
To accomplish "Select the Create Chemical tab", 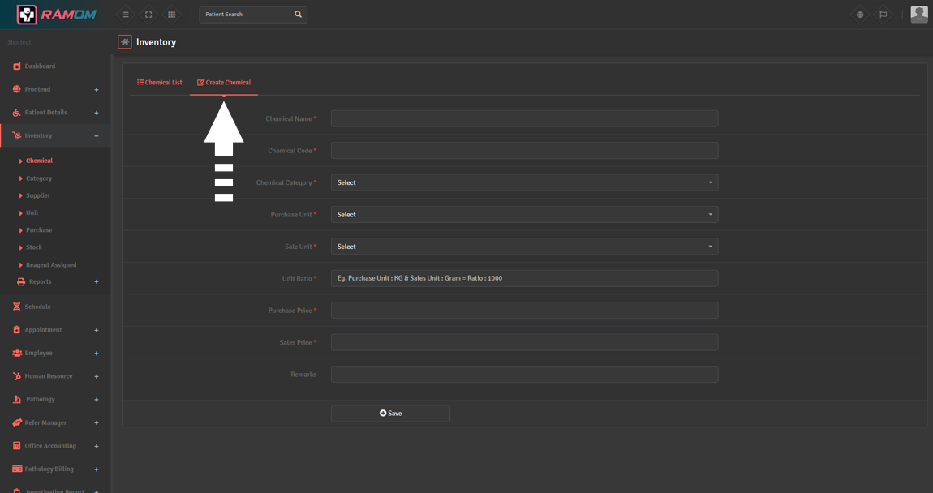I will click(224, 83).
